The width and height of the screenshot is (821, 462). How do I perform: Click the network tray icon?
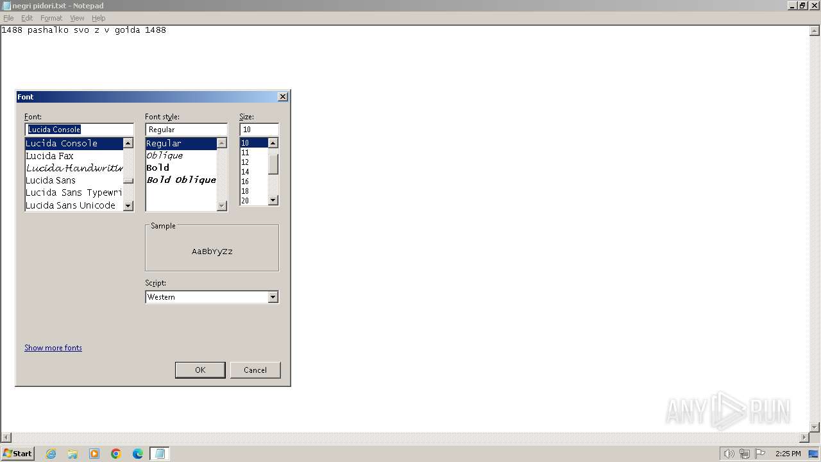pyautogui.click(x=745, y=454)
